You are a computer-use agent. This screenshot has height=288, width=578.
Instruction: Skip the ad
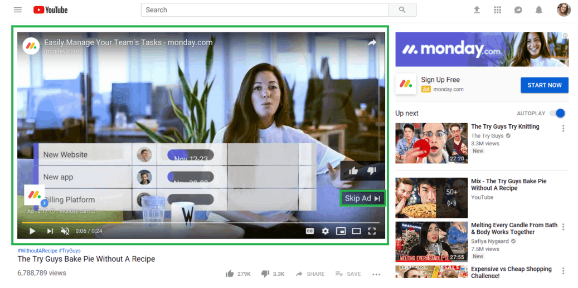pos(362,198)
